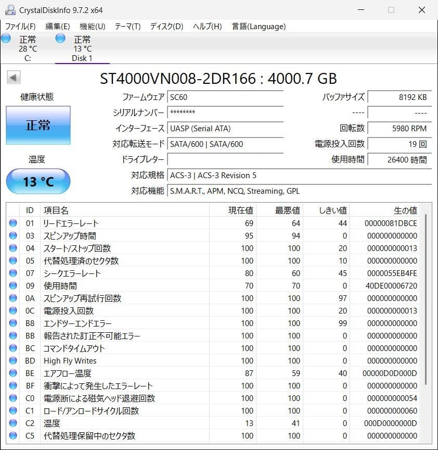438x450 pixels.
Task: Click the blue dot beside 代替処理済みのセクタ数
Action: click(12, 260)
